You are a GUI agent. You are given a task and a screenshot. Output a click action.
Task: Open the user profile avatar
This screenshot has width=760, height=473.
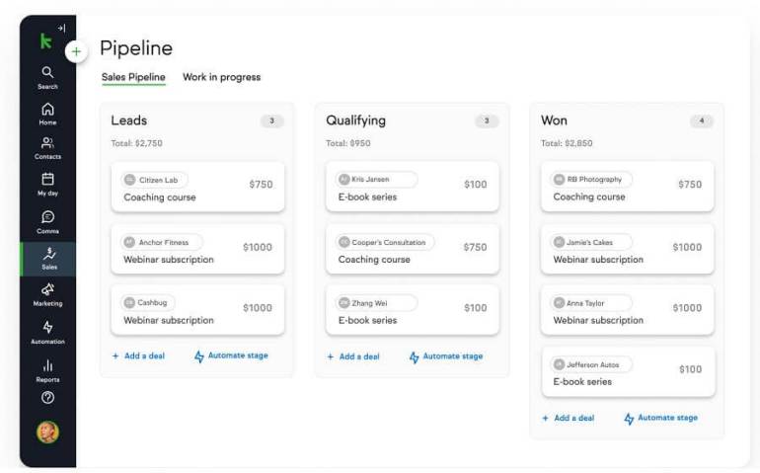click(x=47, y=432)
